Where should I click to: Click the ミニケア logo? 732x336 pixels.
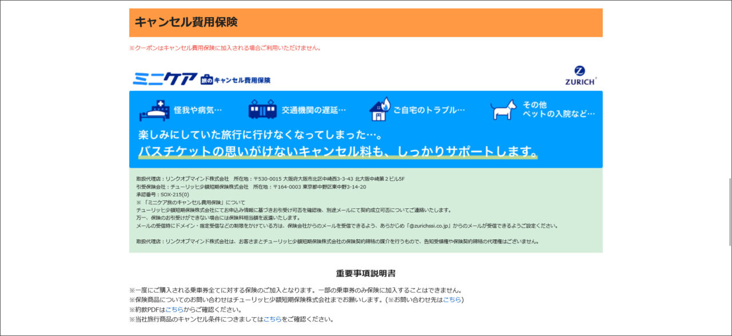click(x=165, y=79)
